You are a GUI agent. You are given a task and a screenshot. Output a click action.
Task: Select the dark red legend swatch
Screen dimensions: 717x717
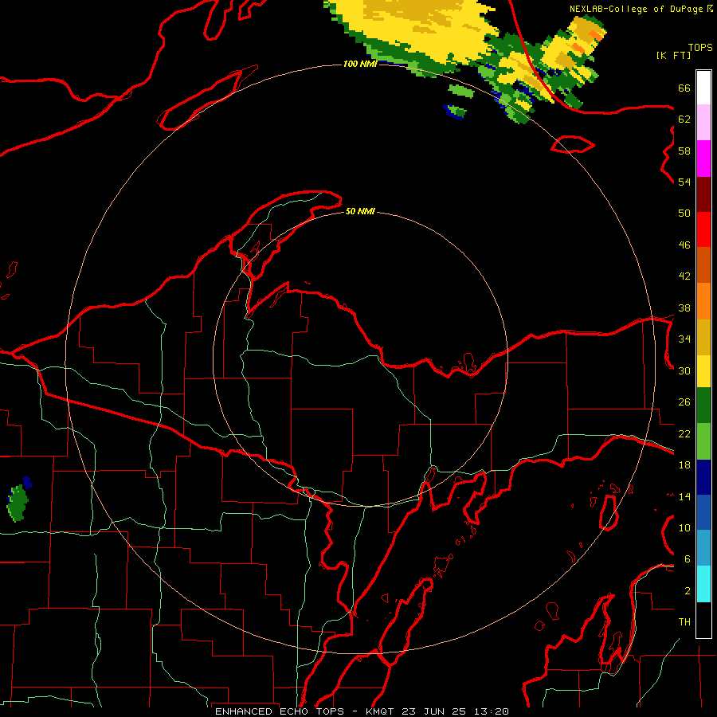[703, 194]
